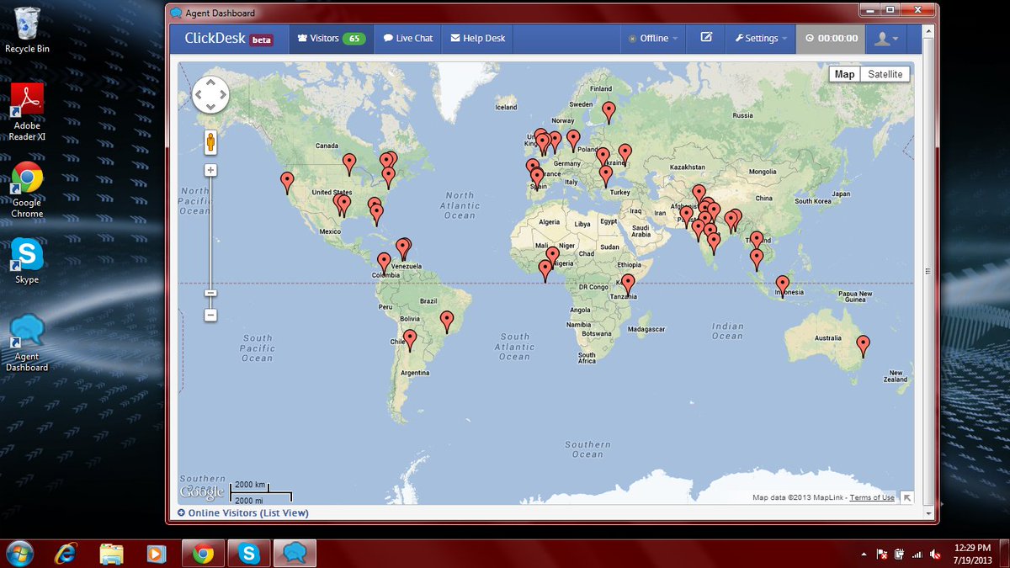Click the visitor marker in Colombia

pyautogui.click(x=384, y=263)
